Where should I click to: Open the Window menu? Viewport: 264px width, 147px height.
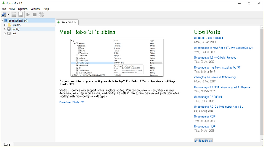click(35, 9)
